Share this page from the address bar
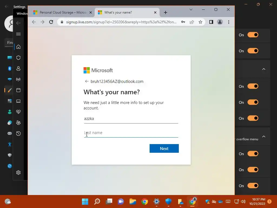Viewport: 277px width, 208px height. 192,22
